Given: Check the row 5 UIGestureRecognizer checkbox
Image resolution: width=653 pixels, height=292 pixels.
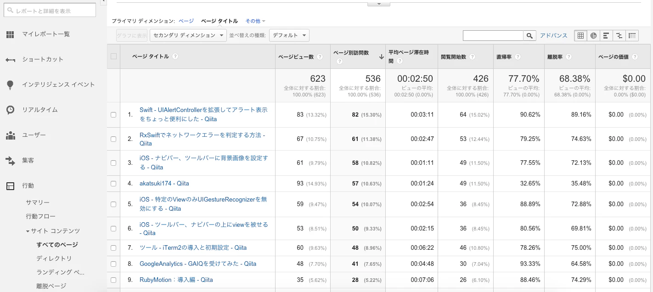Looking at the screenshot, I should tap(113, 204).
